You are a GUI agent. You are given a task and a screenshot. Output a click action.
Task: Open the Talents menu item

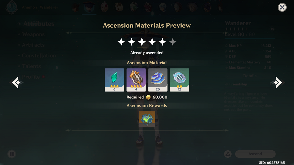point(31,66)
